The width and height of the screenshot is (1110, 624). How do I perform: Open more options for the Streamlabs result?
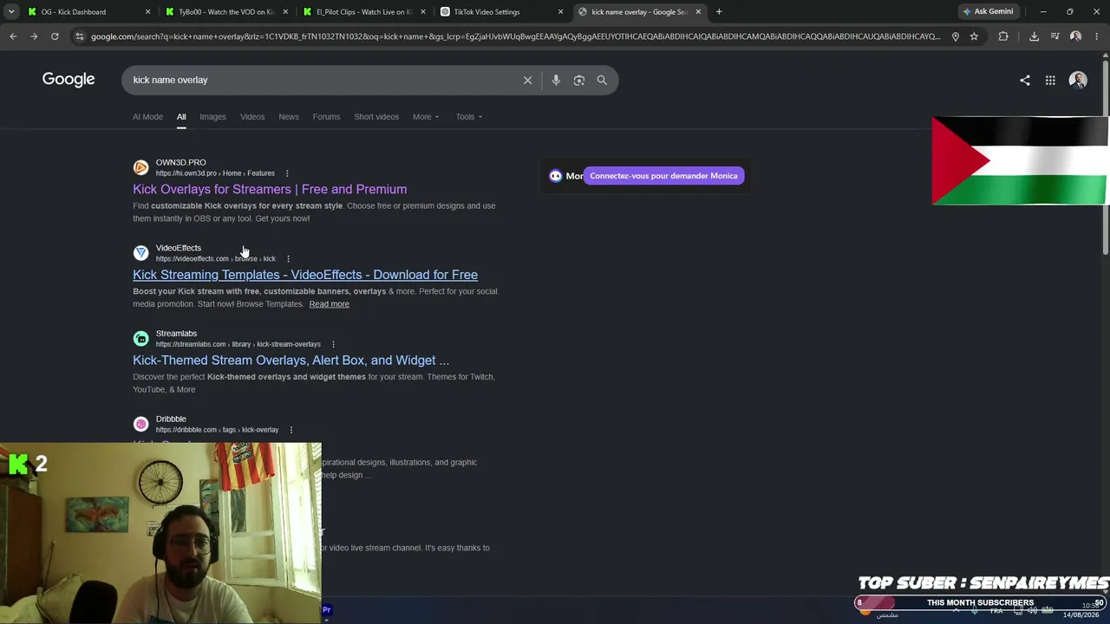point(333,344)
